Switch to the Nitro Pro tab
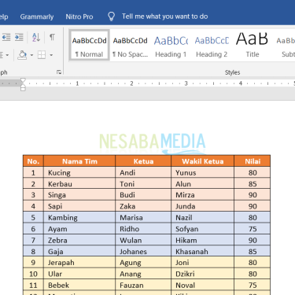 click(x=79, y=17)
